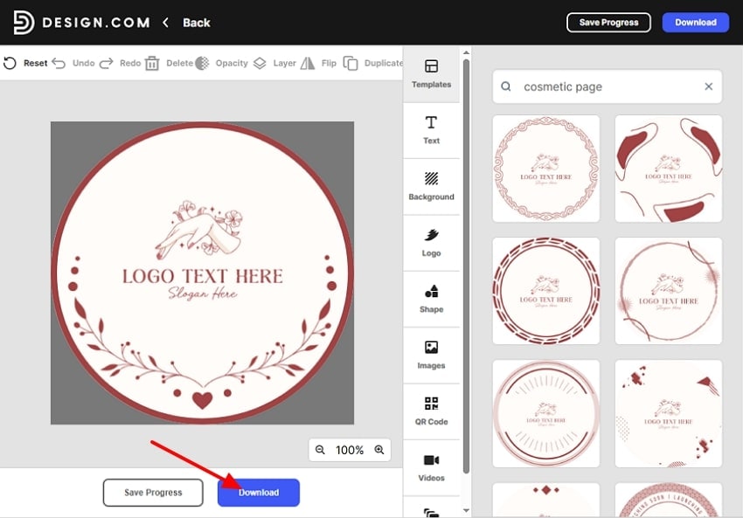Select the "Launching Soon" ring template
Screen dimensions: 743x518
click(x=669, y=500)
